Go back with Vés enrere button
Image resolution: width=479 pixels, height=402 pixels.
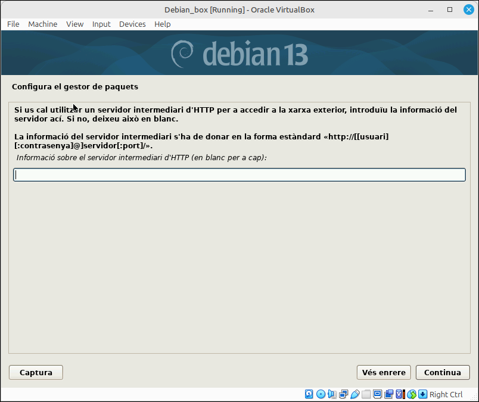tap(384, 372)
